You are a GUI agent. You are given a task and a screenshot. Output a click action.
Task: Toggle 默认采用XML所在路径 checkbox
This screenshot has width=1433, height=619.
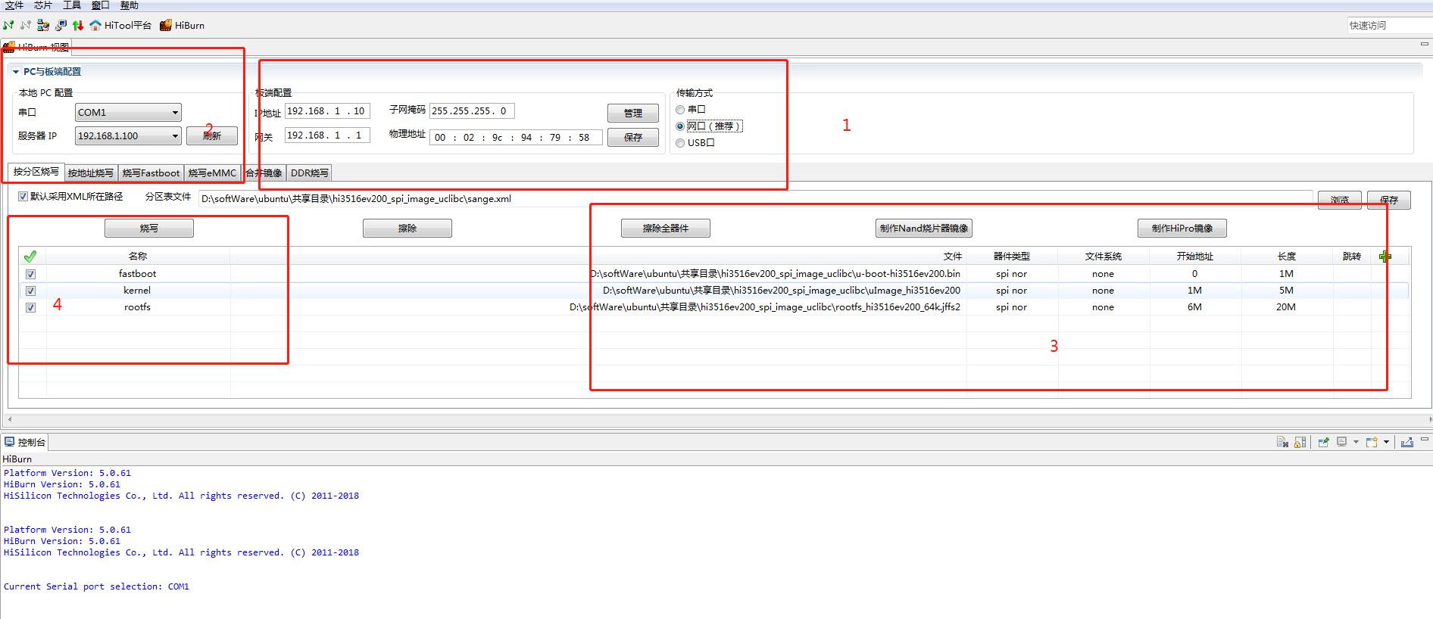tap(23, 197)
